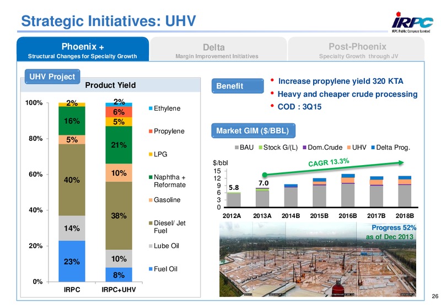Click 'Heavy and cheaper crude processing' bullet
This screenshot has height=305, width=441.
pos(348,94)
